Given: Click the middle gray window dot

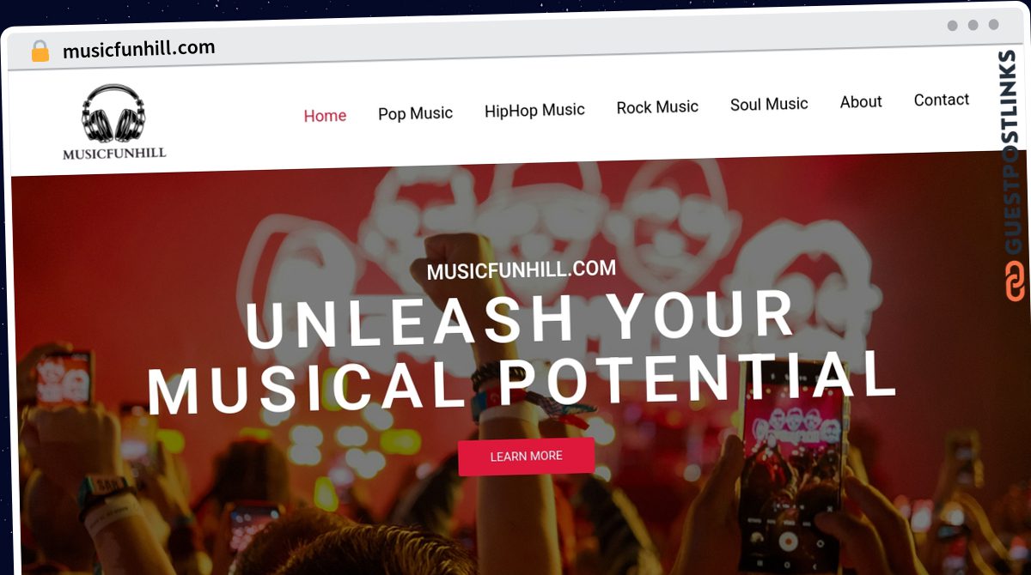Looking at the screenshot, I should 973,25.
